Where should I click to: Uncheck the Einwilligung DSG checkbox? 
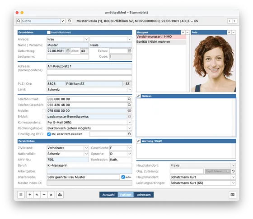tap(49, 134)
